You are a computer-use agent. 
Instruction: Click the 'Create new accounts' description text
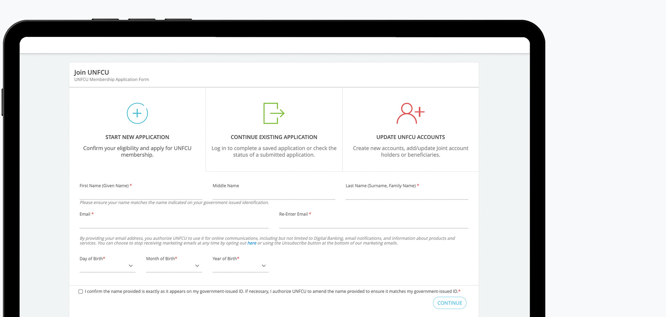pos(410,151)
